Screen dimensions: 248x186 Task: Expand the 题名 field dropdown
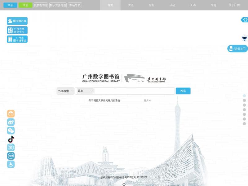(x=85, y=91)
